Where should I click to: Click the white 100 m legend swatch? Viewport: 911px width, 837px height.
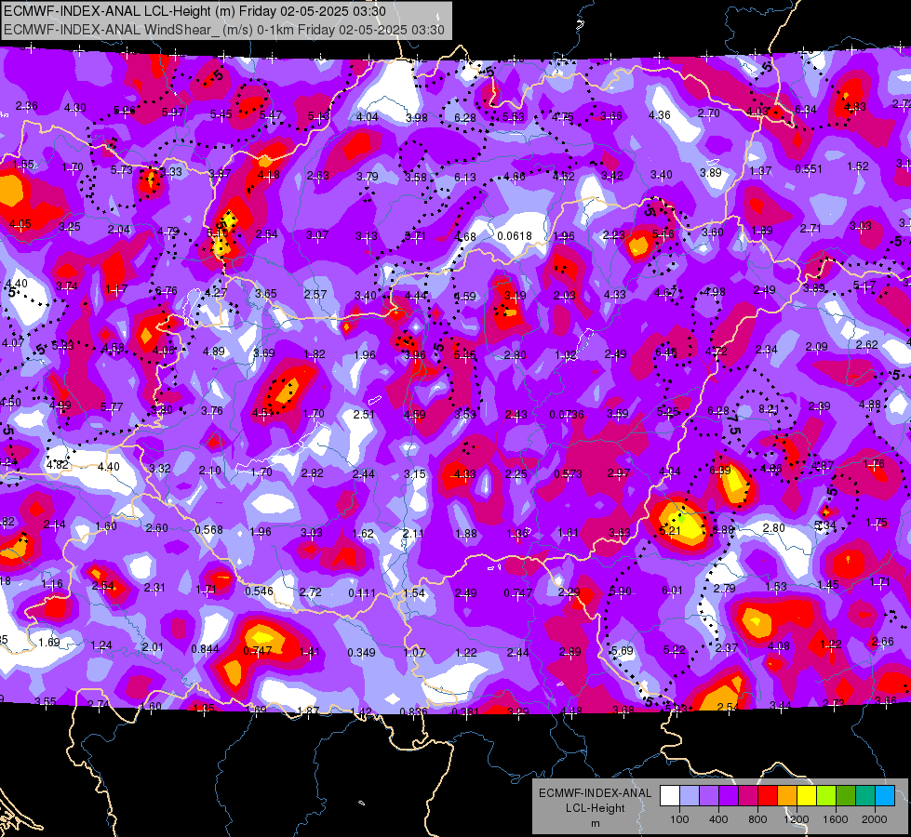point(670,796)
